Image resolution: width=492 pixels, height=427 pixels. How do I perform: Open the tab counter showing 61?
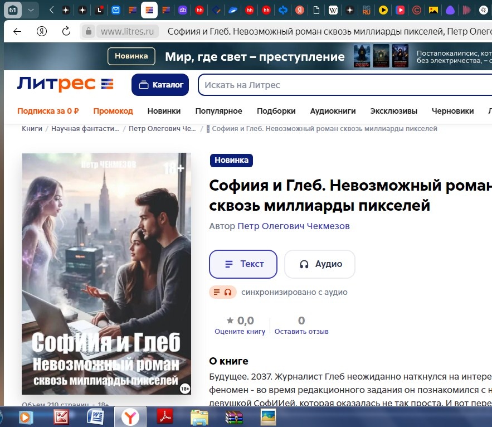click(13, 10)
